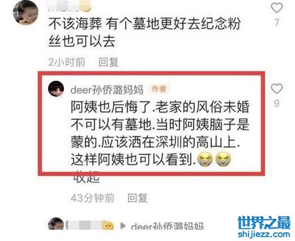Like the author's reply with heart icon
This screenshot has height=241, width=295.
click(x=277, y=88)
